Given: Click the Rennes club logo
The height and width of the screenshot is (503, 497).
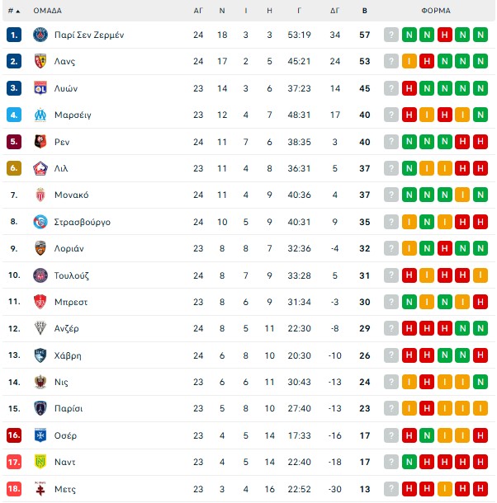Looking at the screenshot, I should click(40, 142).
